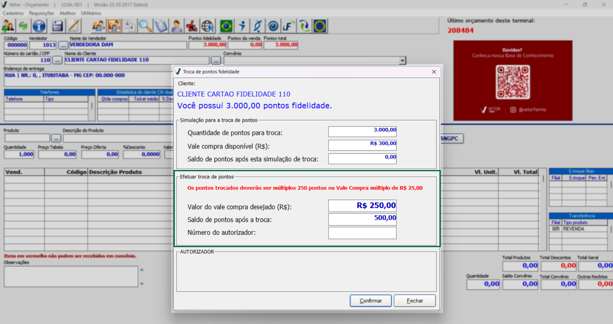The image size is (613, 324).
Task: Click the Vendedor field showing 1013
Action: tap(43, 45)
